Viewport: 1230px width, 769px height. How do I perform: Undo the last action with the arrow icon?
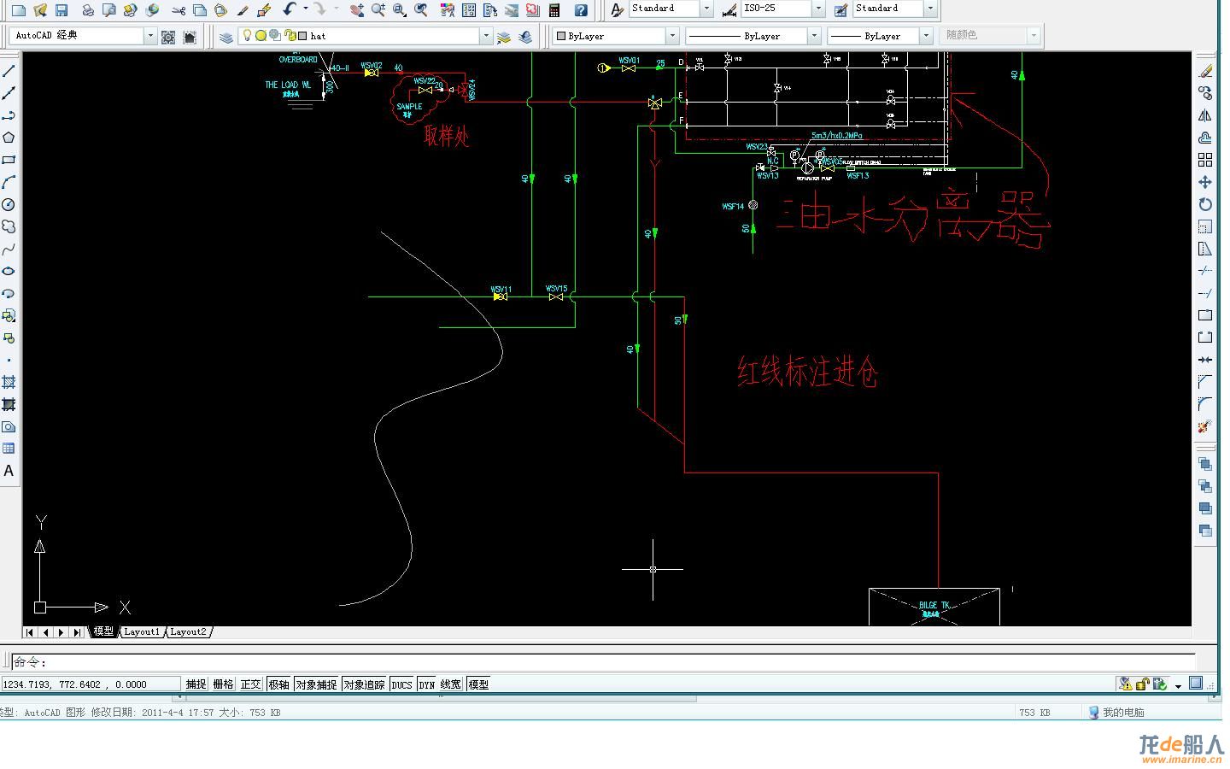(x=290, y=9)
